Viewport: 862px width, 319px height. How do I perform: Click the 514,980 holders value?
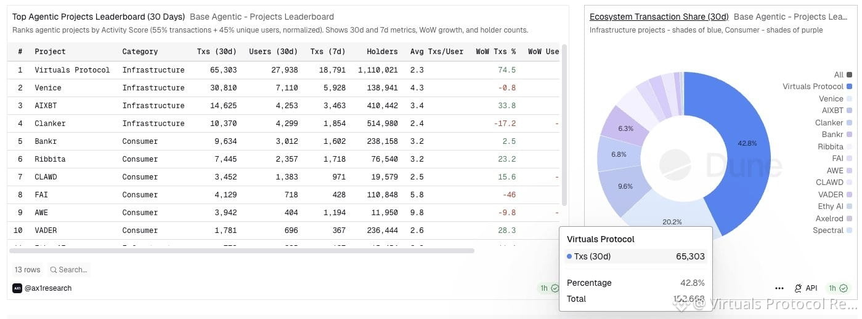click(x=382, y=124)
